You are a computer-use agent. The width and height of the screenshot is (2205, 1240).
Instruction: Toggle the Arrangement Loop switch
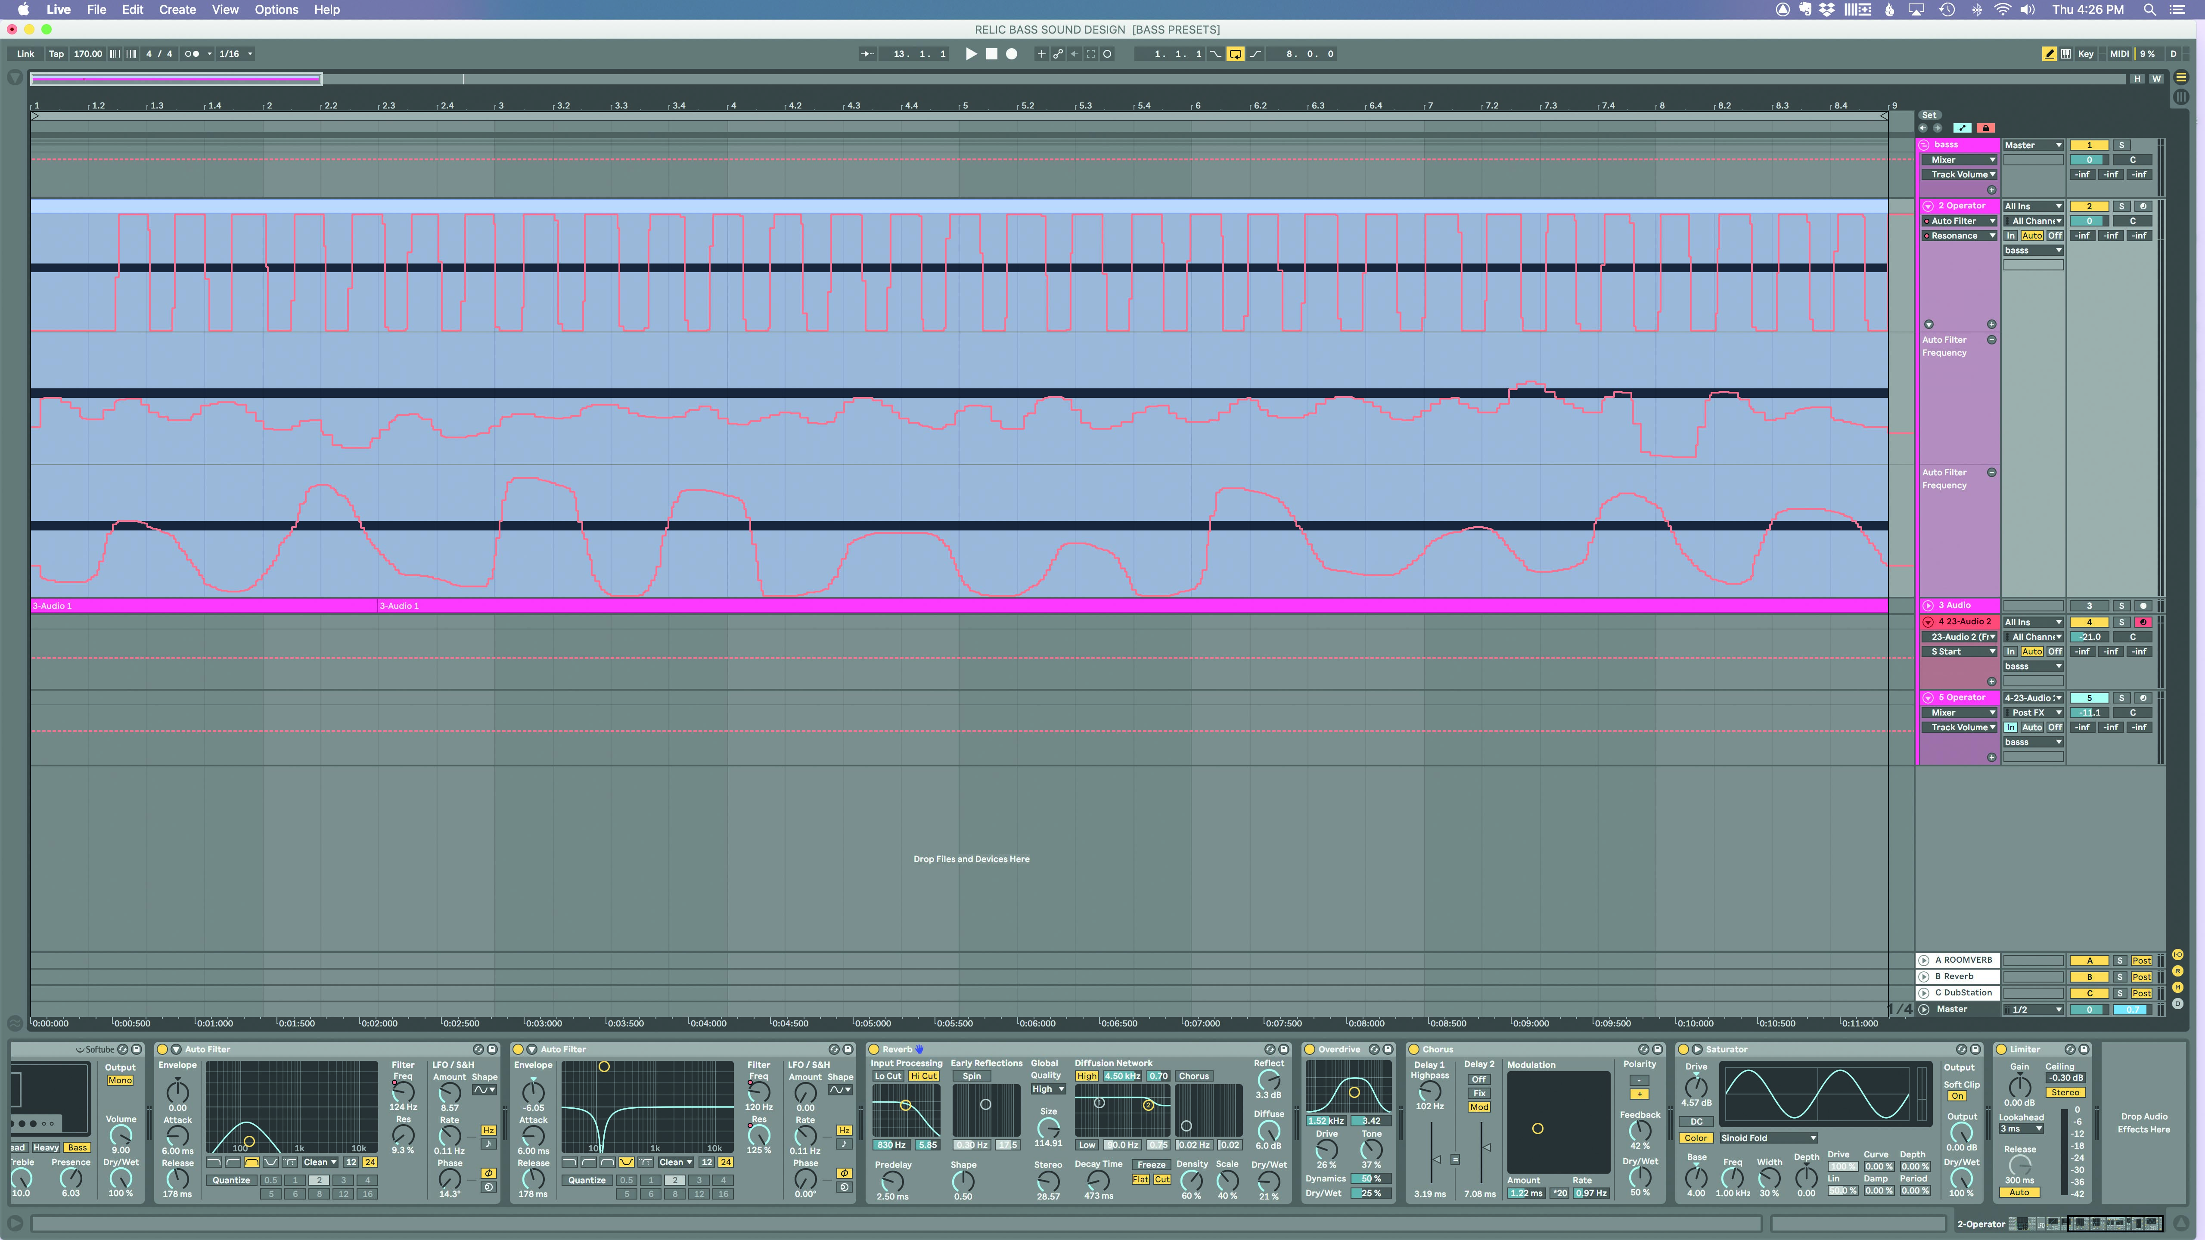coord(1235,54)
